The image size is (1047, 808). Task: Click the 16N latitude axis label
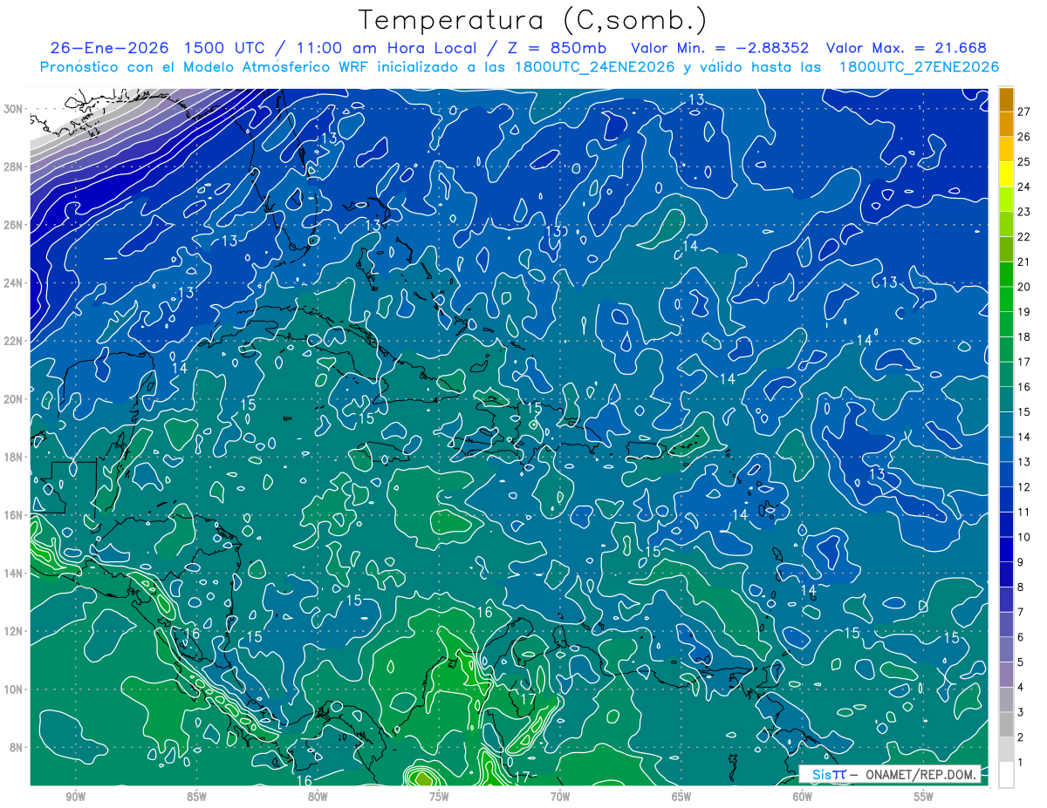13,515
